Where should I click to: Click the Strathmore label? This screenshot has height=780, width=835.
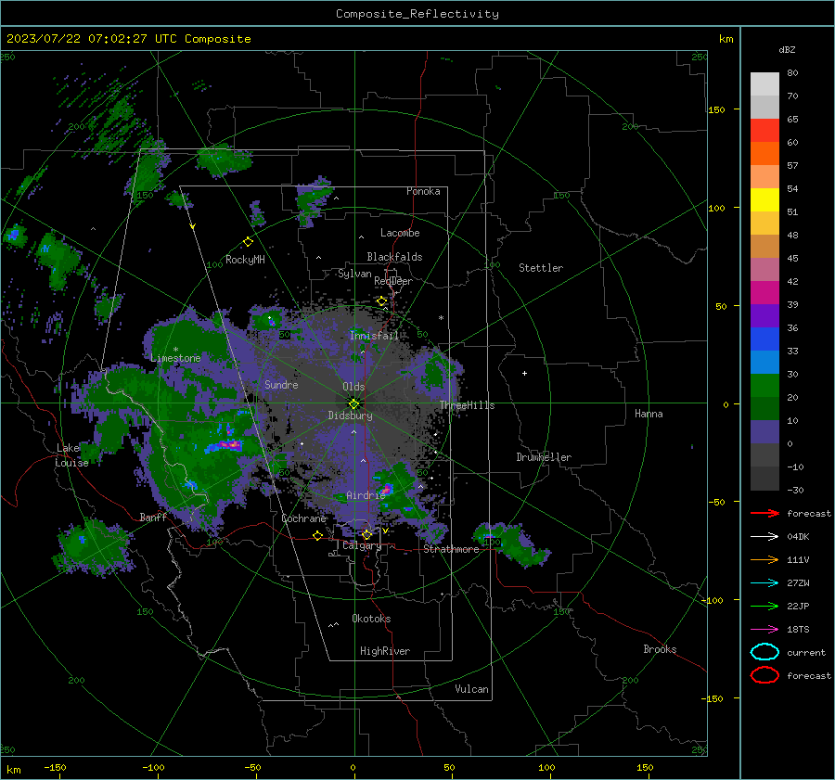pos(451,549)
